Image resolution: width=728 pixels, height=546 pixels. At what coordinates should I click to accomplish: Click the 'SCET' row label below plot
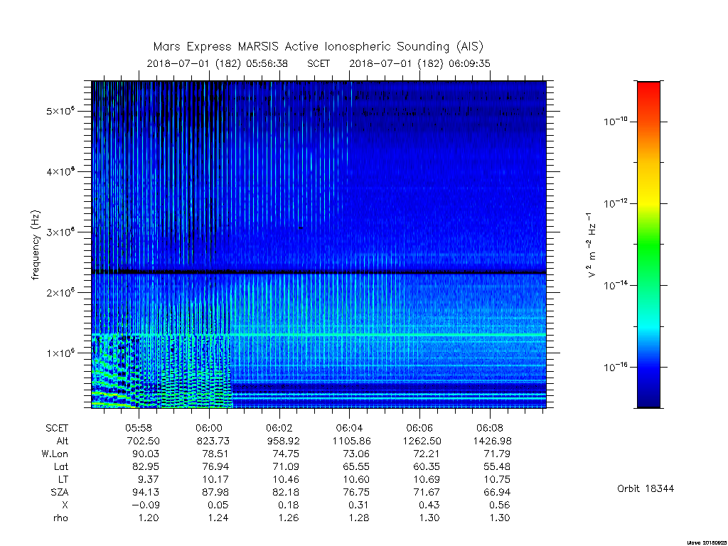pos(57,428)
